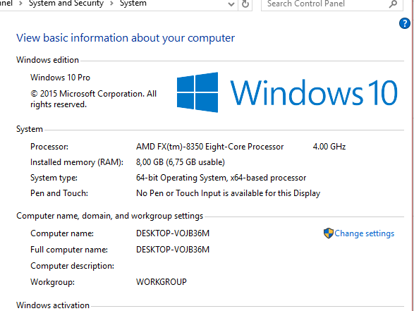Click the 'Computer name:' label

tap(62, 233)
